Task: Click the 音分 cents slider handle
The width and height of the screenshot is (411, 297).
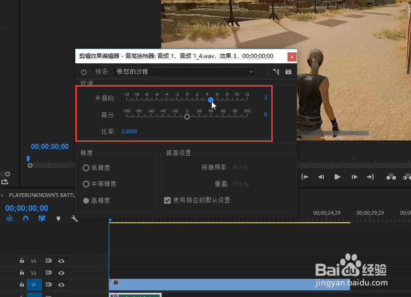Action: (x=187, y=117)
